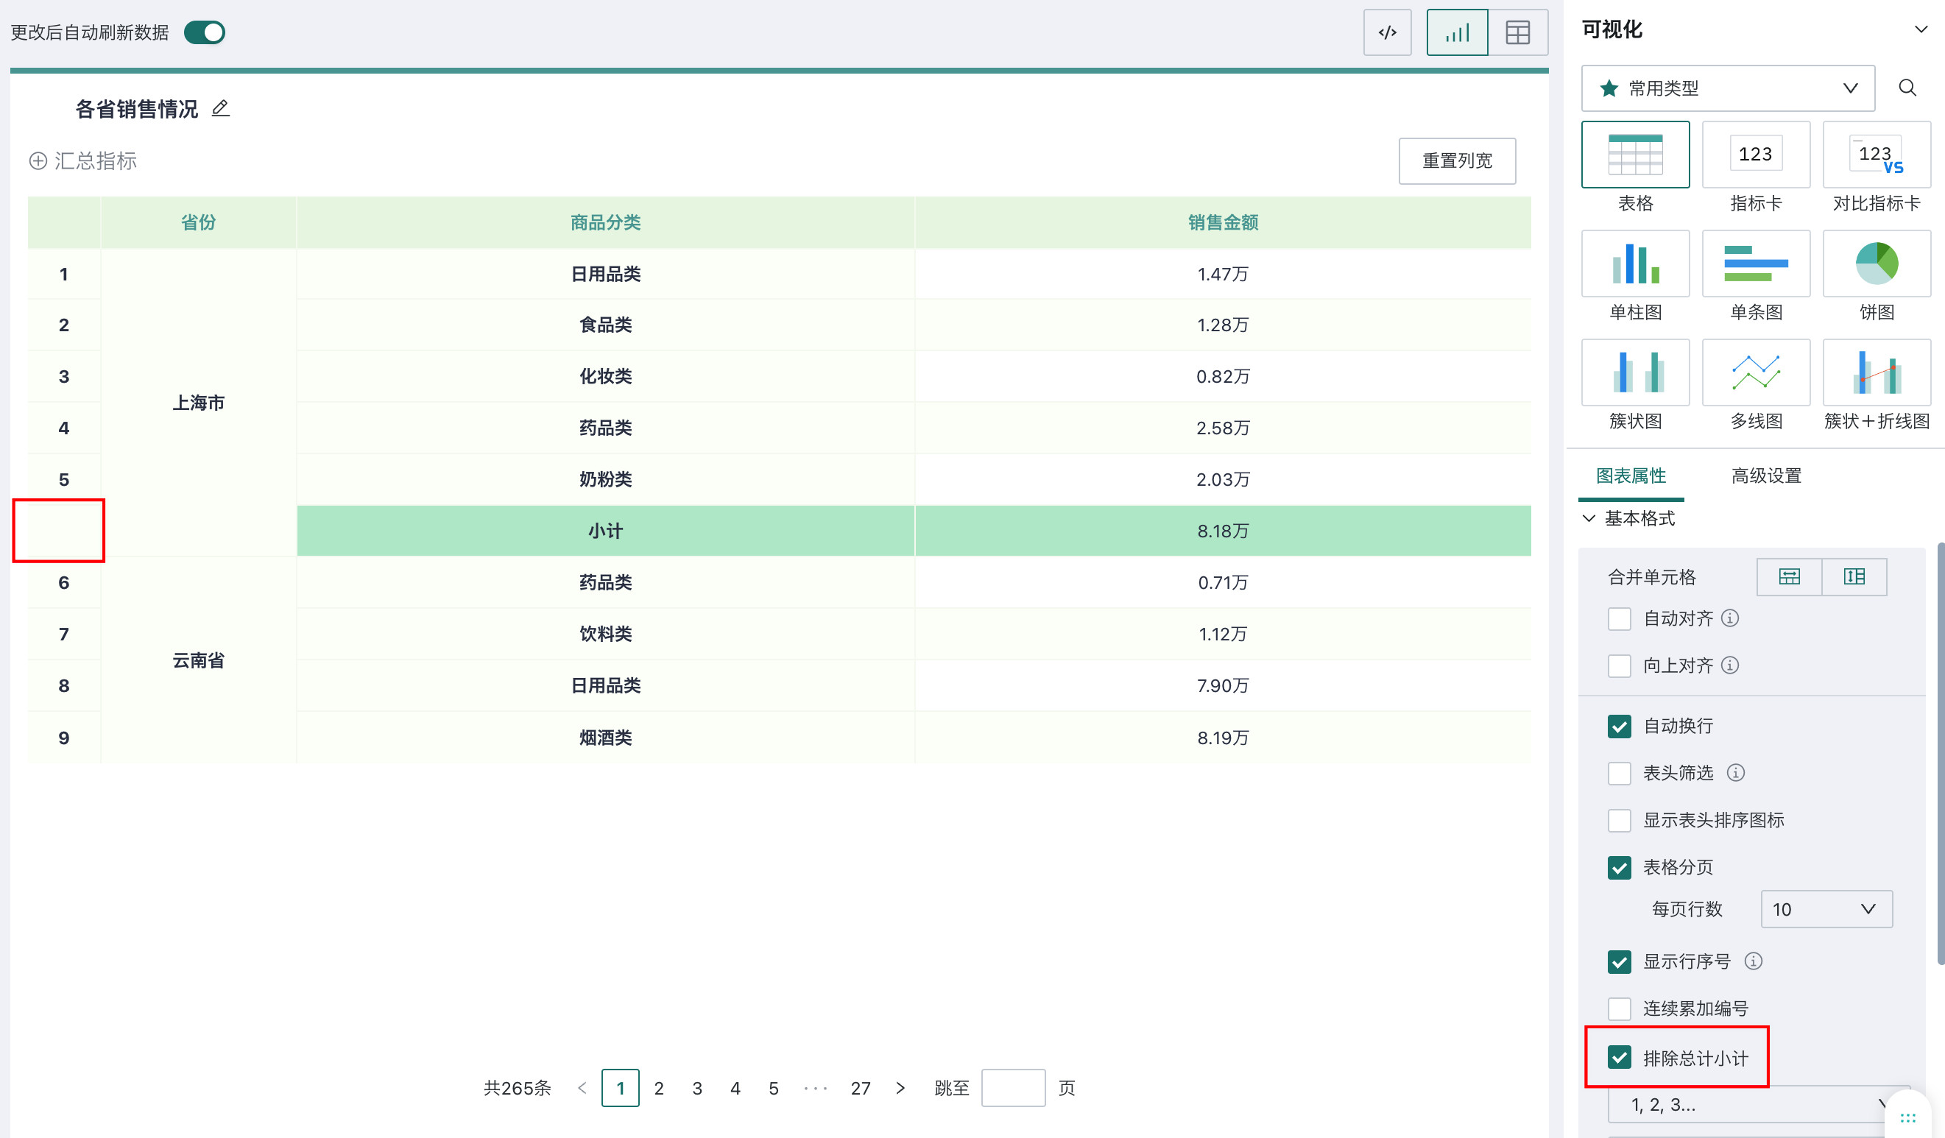The width and height of the screenshot is (1945, 1138).
Task: Select the 饼图 chart type
Action: [x=1877, y=263]
